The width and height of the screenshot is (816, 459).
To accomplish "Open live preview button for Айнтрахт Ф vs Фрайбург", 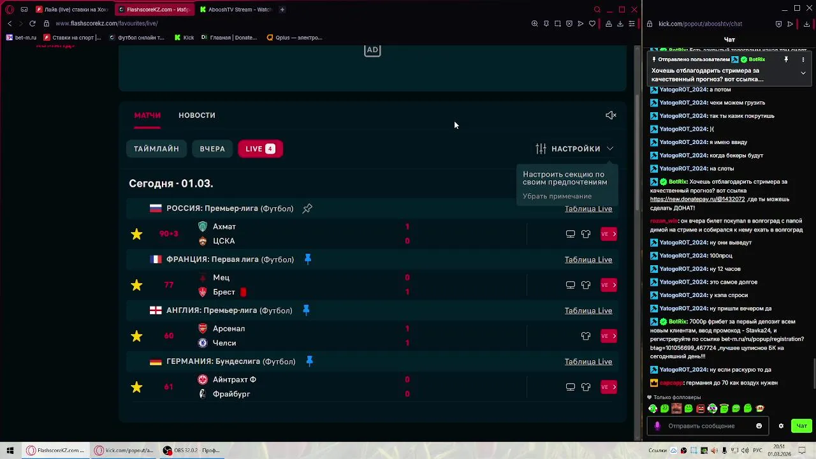I will pos(609,387).
